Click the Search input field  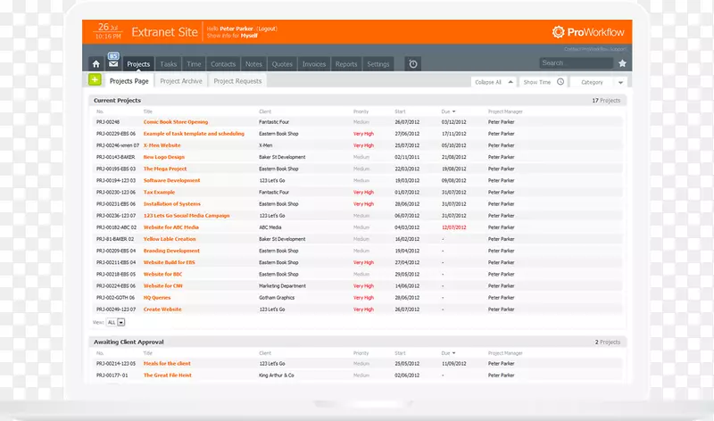coord(576,63)
